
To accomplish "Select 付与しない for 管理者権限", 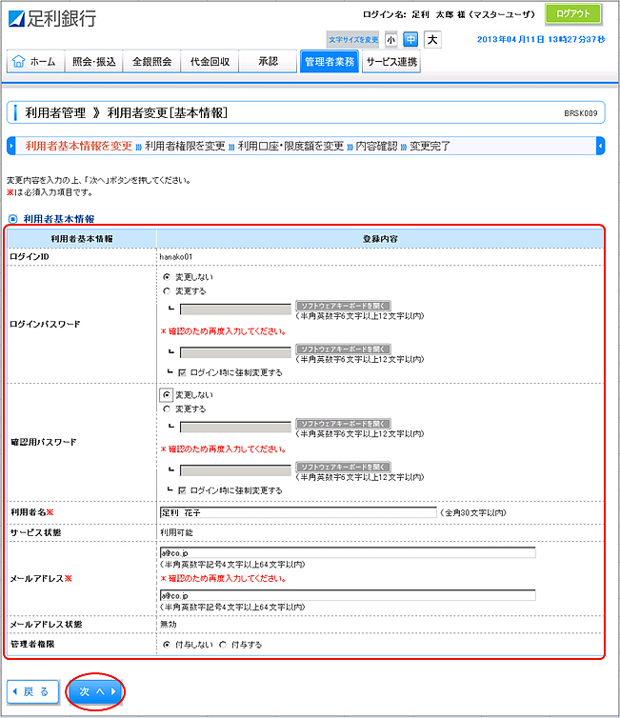I will point(167,645).
